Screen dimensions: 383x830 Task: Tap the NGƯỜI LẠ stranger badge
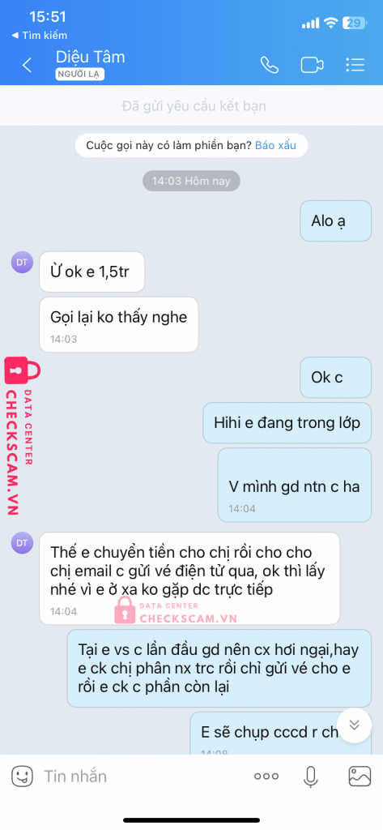pyautogui.click(x=80, y=75)
